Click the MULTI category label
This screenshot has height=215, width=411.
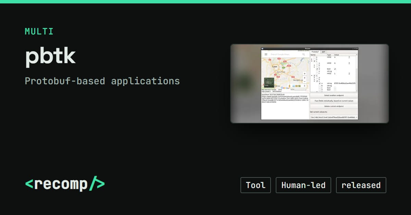39,32
